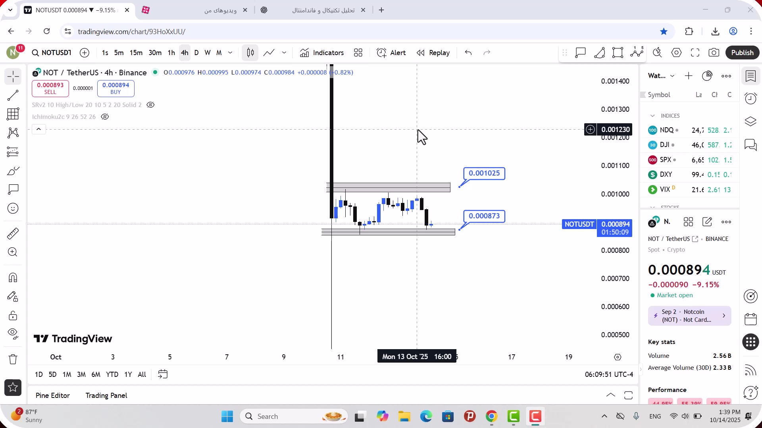Image resolution: width=762 pixels, height=428 pixels.
Task: Open the alerts clock sidebar panel
Action: pos(750,98)
